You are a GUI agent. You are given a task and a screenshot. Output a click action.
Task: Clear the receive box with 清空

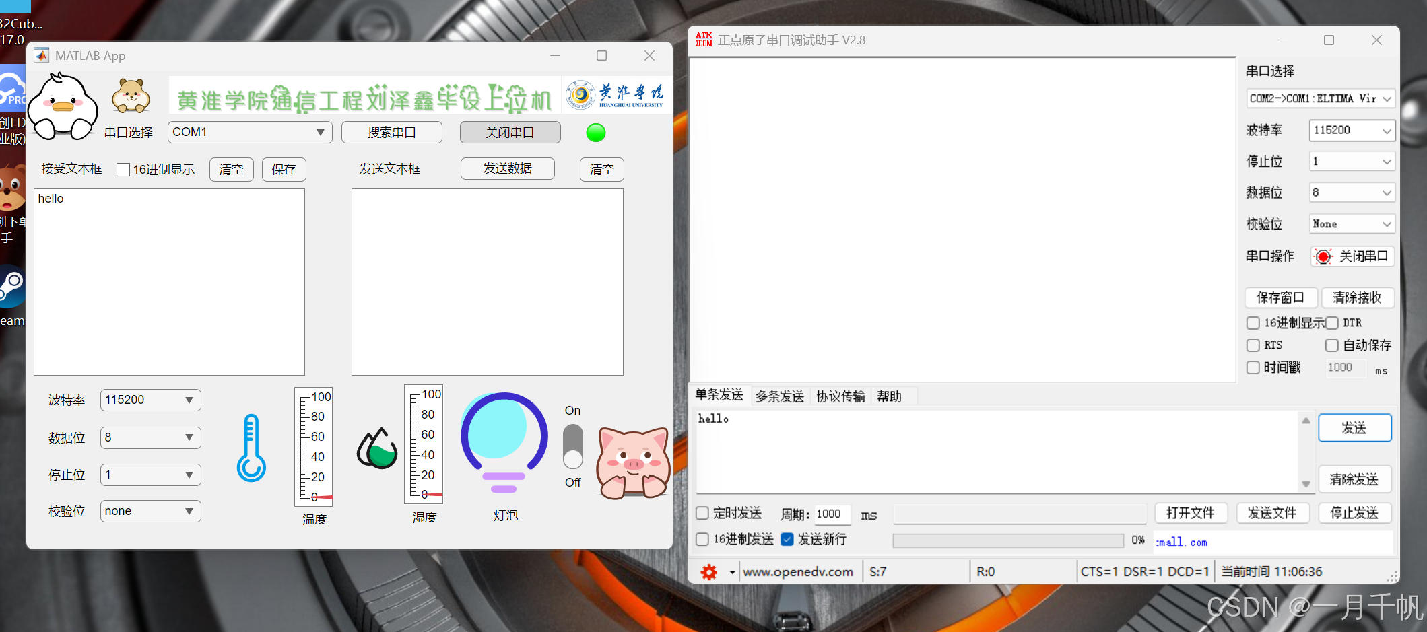point(232,170)
